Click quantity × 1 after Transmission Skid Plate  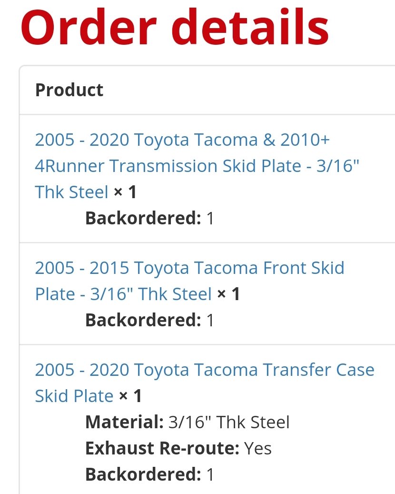(x=125, y=192)
